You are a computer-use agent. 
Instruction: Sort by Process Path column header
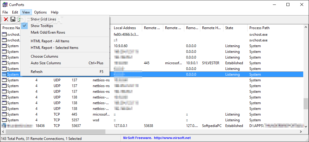click(275, 28)
